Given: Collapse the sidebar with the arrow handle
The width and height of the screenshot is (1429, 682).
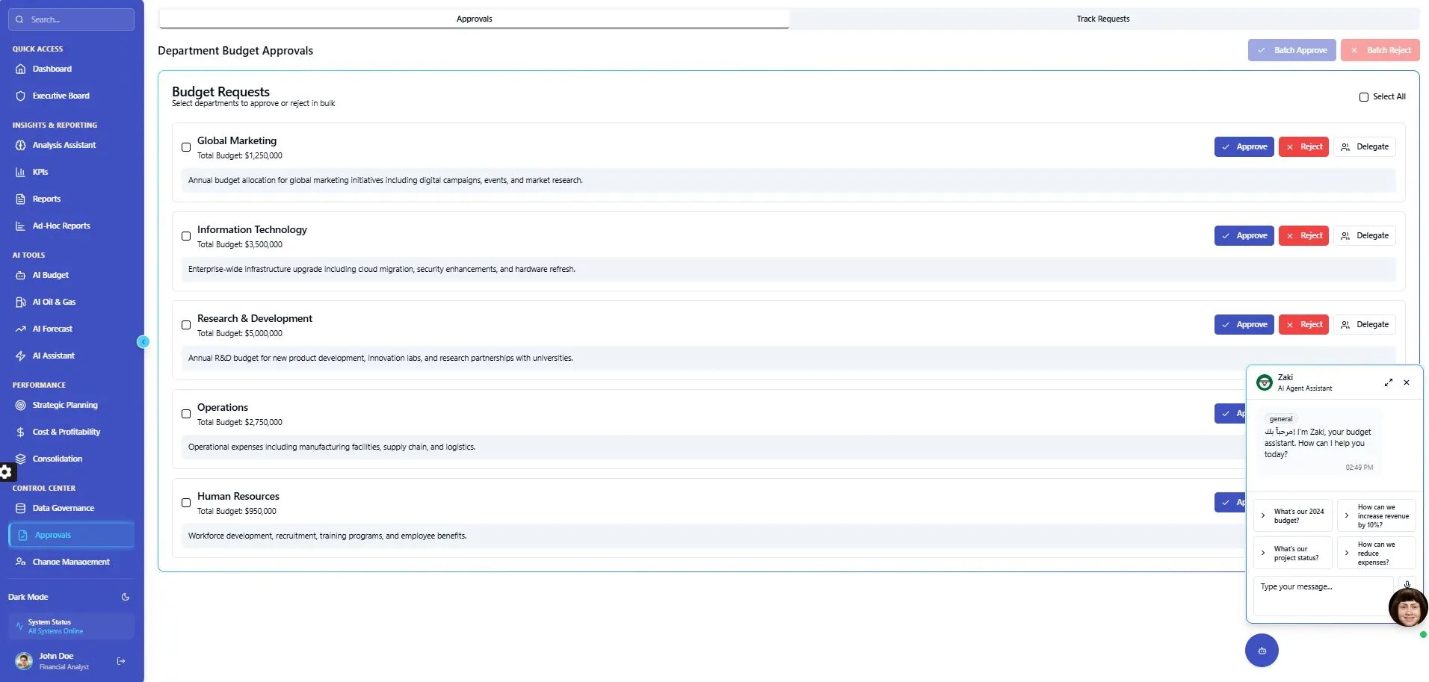Looking at the screenshot, I should [x=143, y=342].
